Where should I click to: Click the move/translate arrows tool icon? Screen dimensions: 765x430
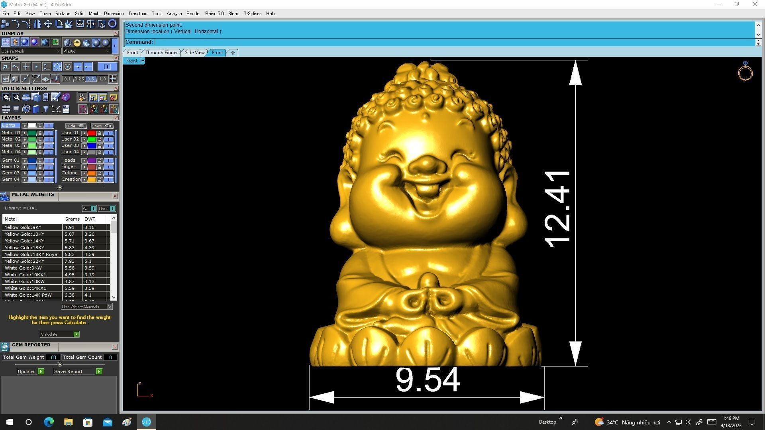(x=48, y=24)
